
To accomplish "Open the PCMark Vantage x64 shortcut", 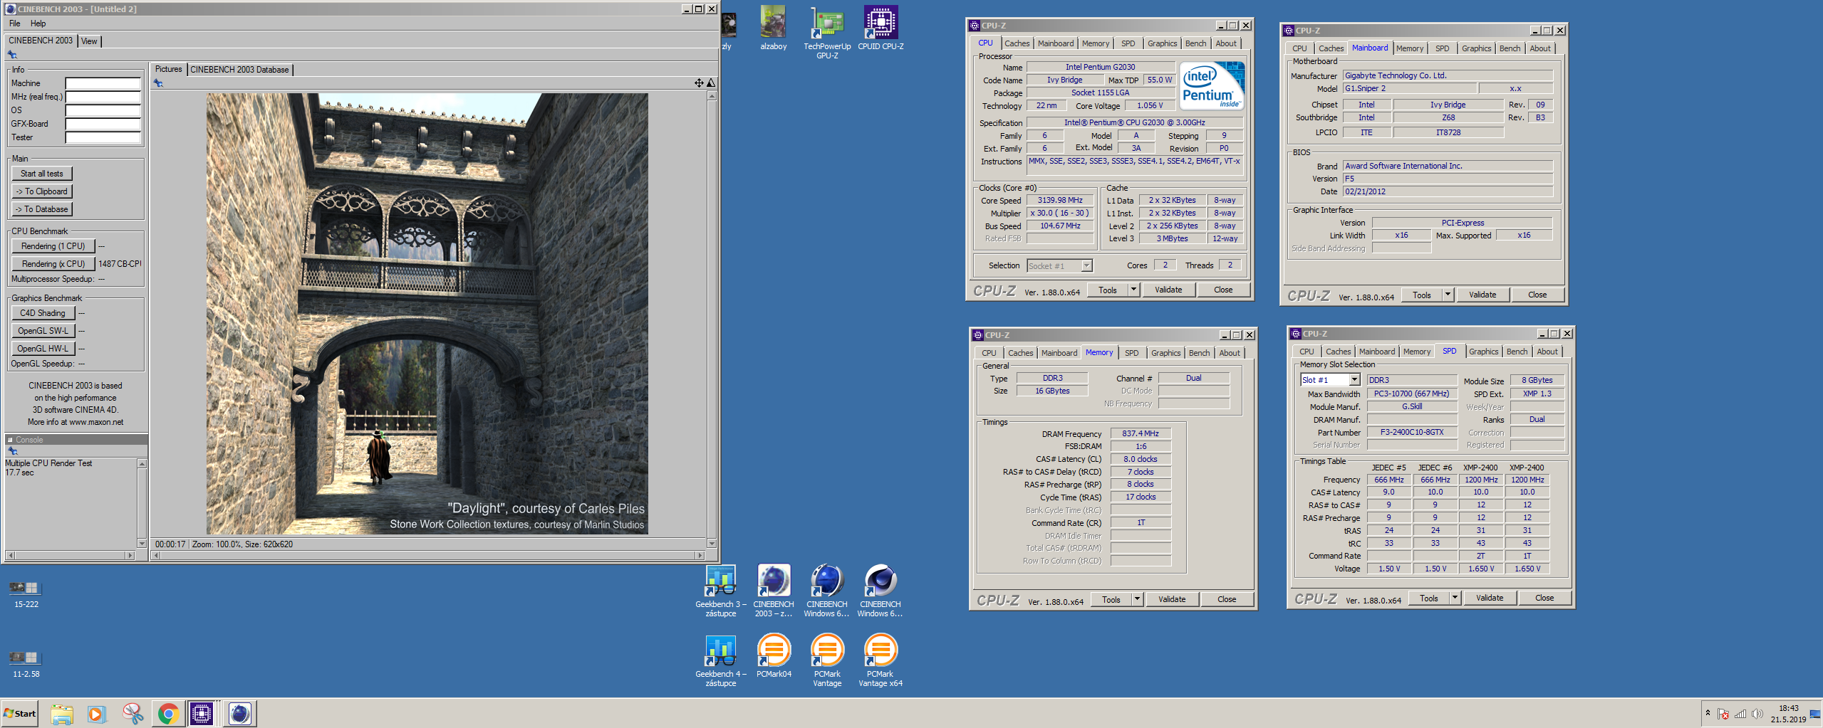I will click(x=881, y=660).
